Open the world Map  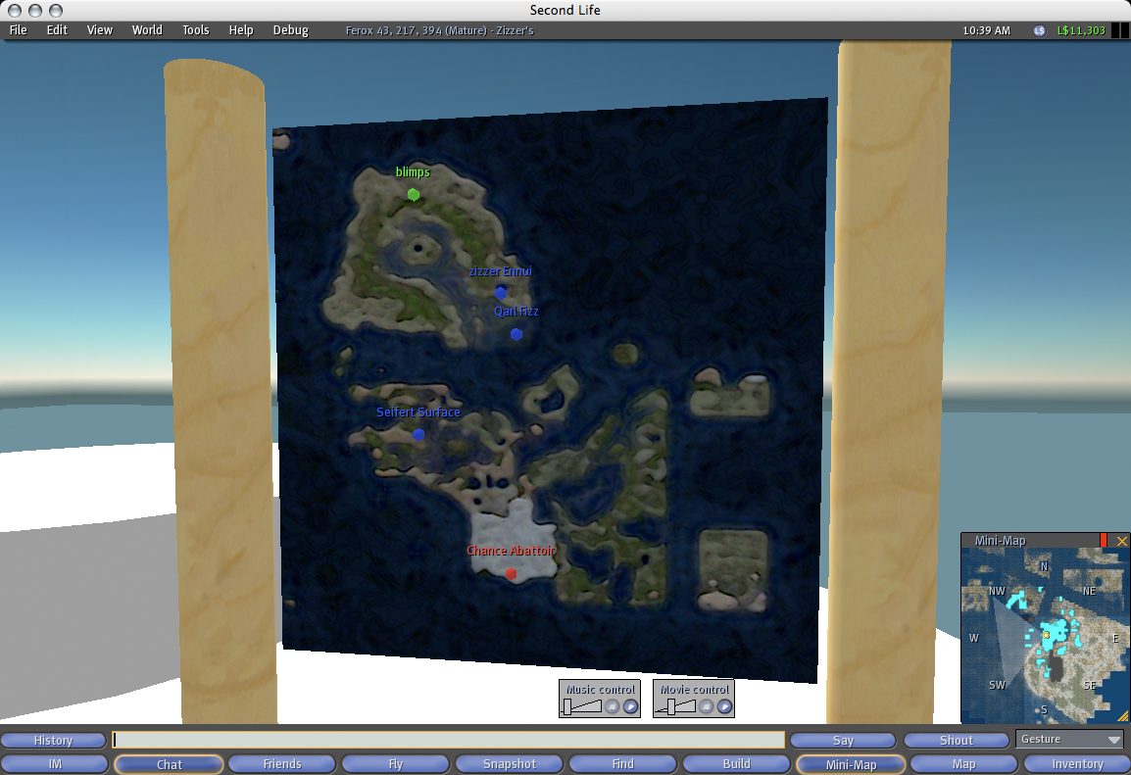click(x=963, y=764)
